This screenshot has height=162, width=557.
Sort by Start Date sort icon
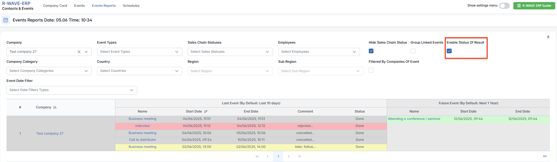pos(206,112)
